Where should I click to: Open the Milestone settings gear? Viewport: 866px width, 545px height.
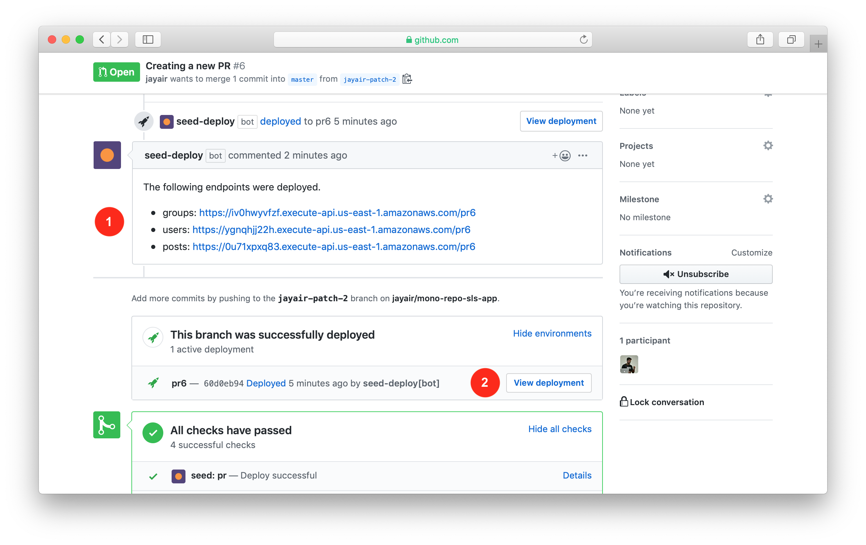click(768, 199)
